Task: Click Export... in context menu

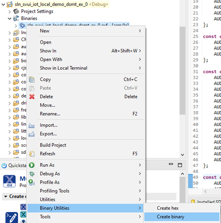Action: click(x=48, y=134)
